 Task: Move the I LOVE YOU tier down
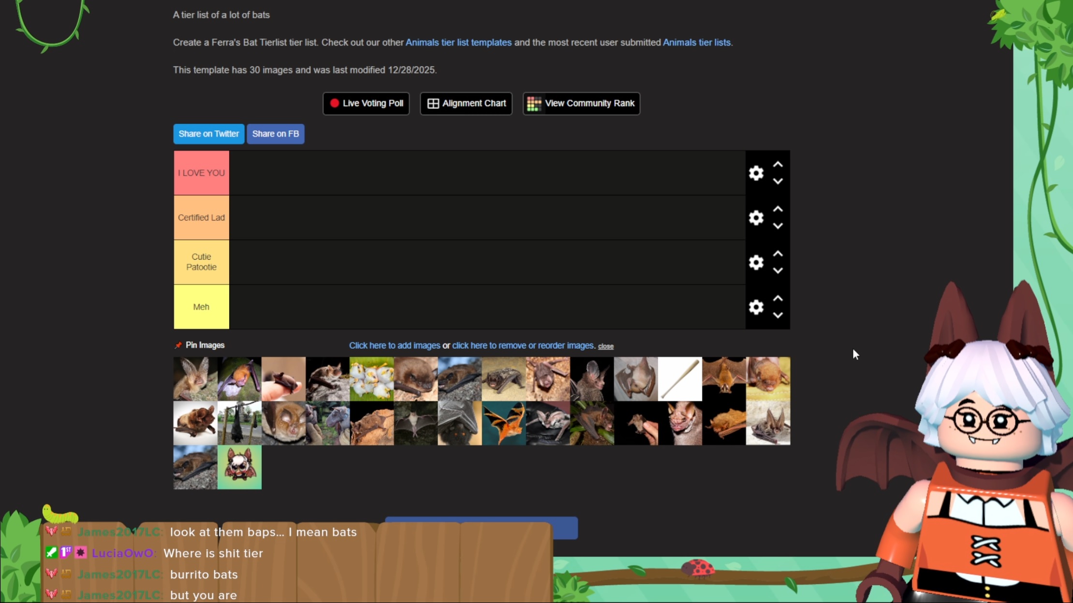pos(778,182)
